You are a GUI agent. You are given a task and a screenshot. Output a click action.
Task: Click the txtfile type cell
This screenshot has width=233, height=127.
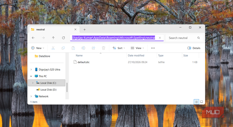[161, 62]
